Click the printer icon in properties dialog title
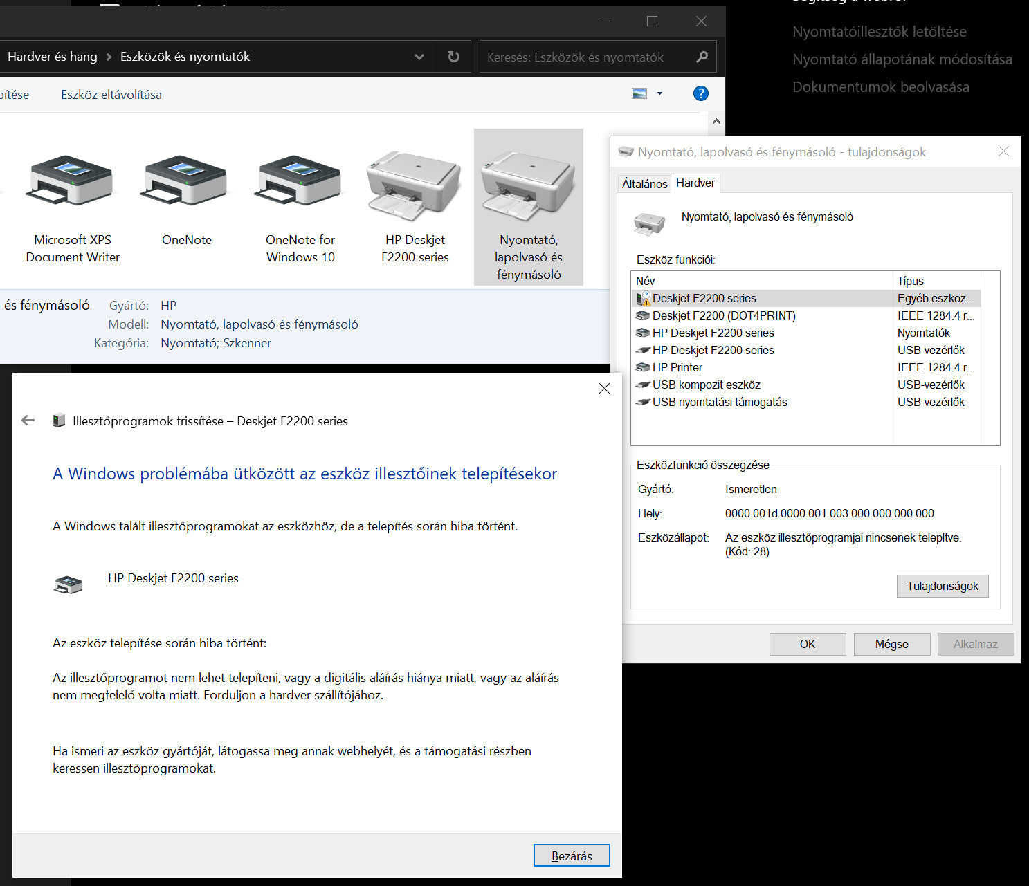This screenshot has height=886, width=1029. 626,151
